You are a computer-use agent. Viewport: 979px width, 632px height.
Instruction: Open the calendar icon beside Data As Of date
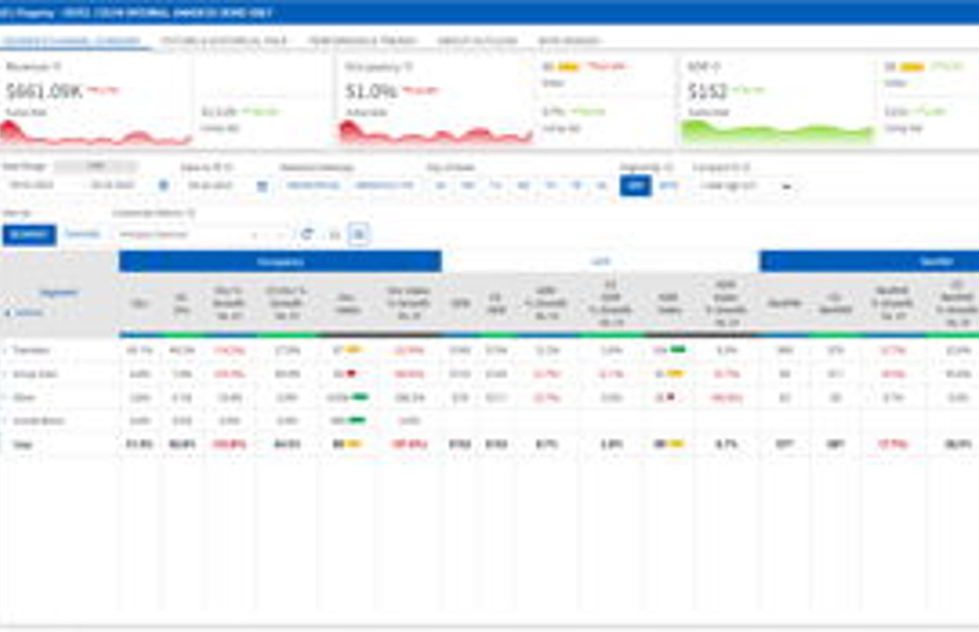(261, 186)
